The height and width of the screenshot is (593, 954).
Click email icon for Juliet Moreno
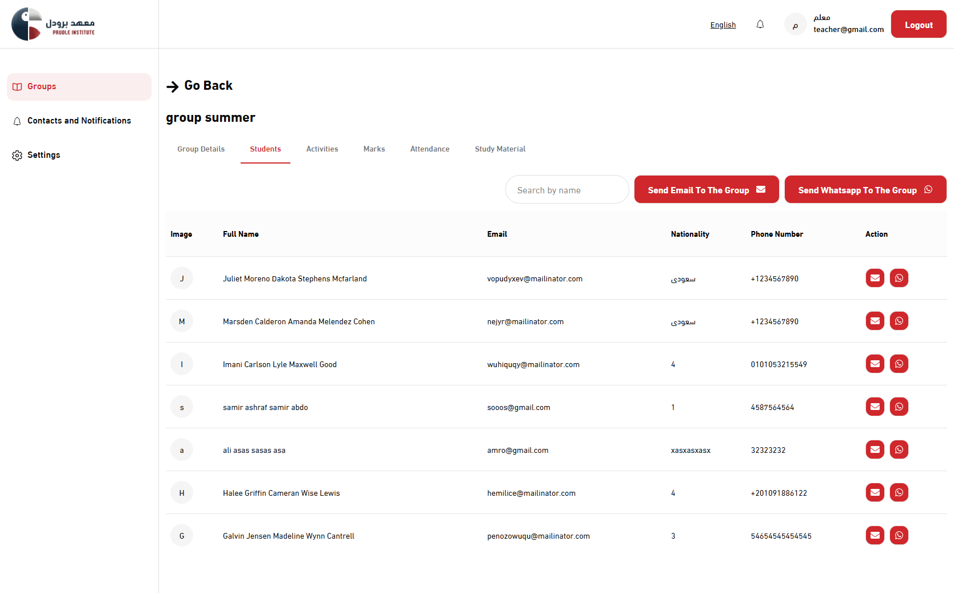click(875, 278)
